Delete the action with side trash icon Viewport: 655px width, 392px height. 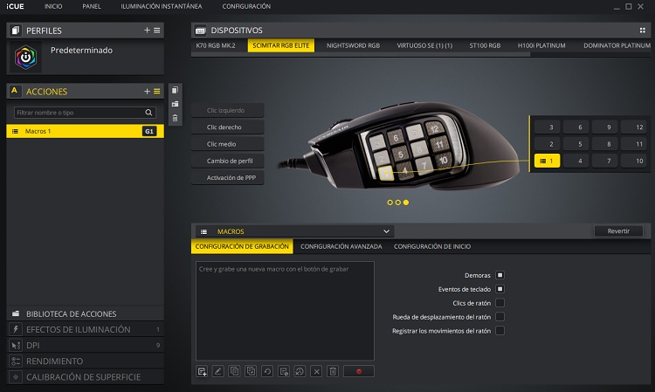pyautogui.click(x=176, y=118)
